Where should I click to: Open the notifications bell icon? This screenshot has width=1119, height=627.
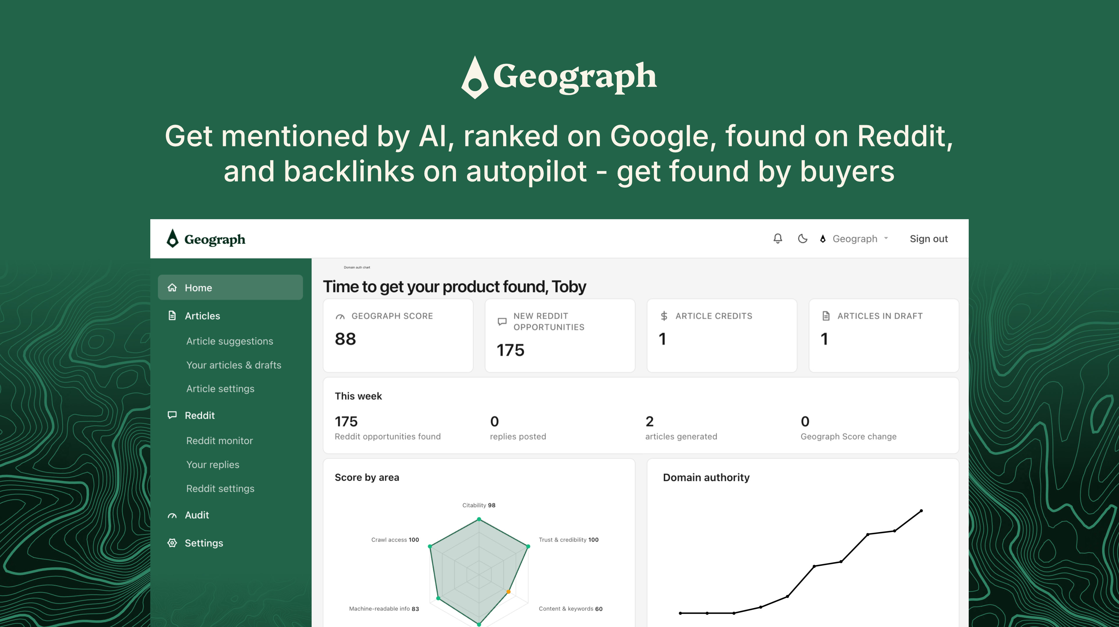(x=777, y=239)
